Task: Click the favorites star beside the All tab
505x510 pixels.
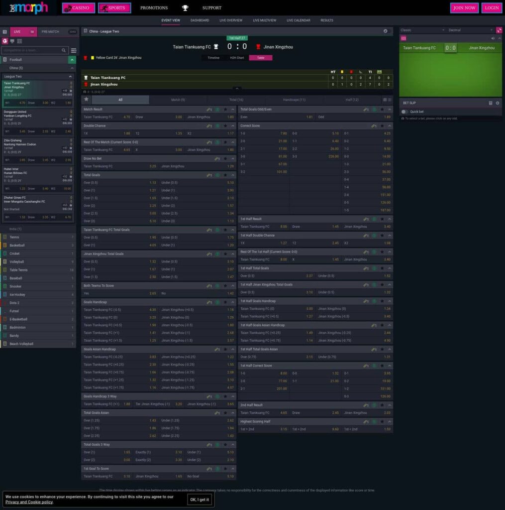Action: click(87, 99)
